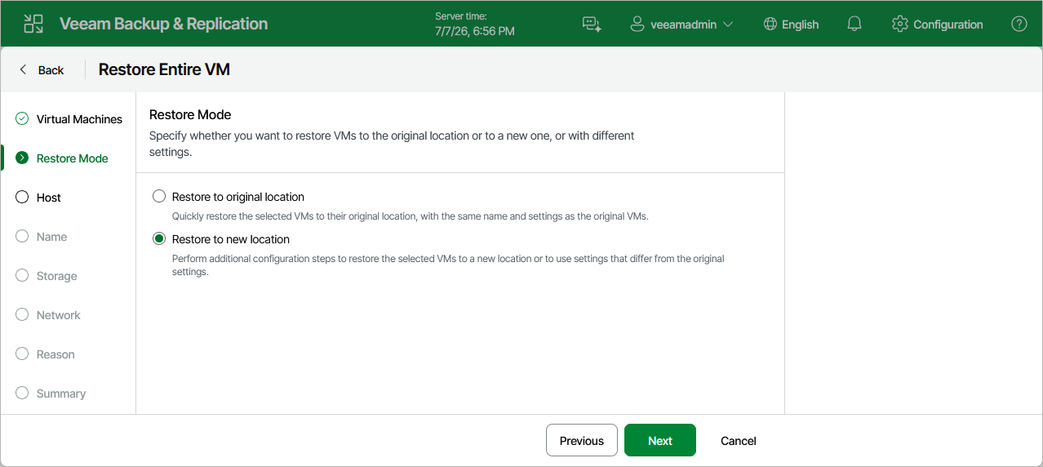Click the veeamadmin user avatar icon
The width and height of the screenshot is (1043, 467).
637,24
